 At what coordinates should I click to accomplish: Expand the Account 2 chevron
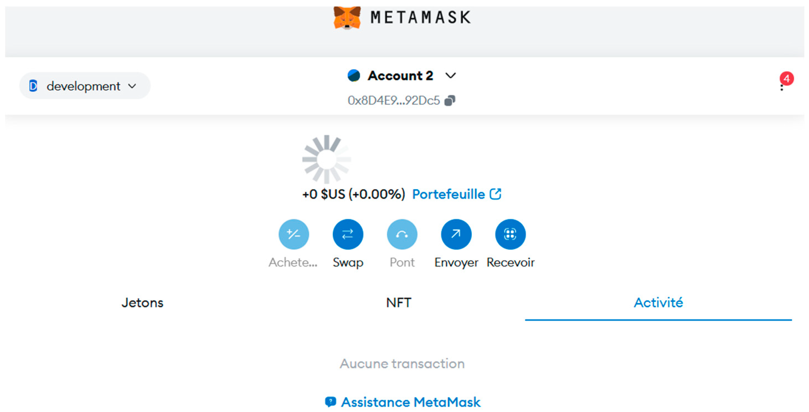coord(451,76)
